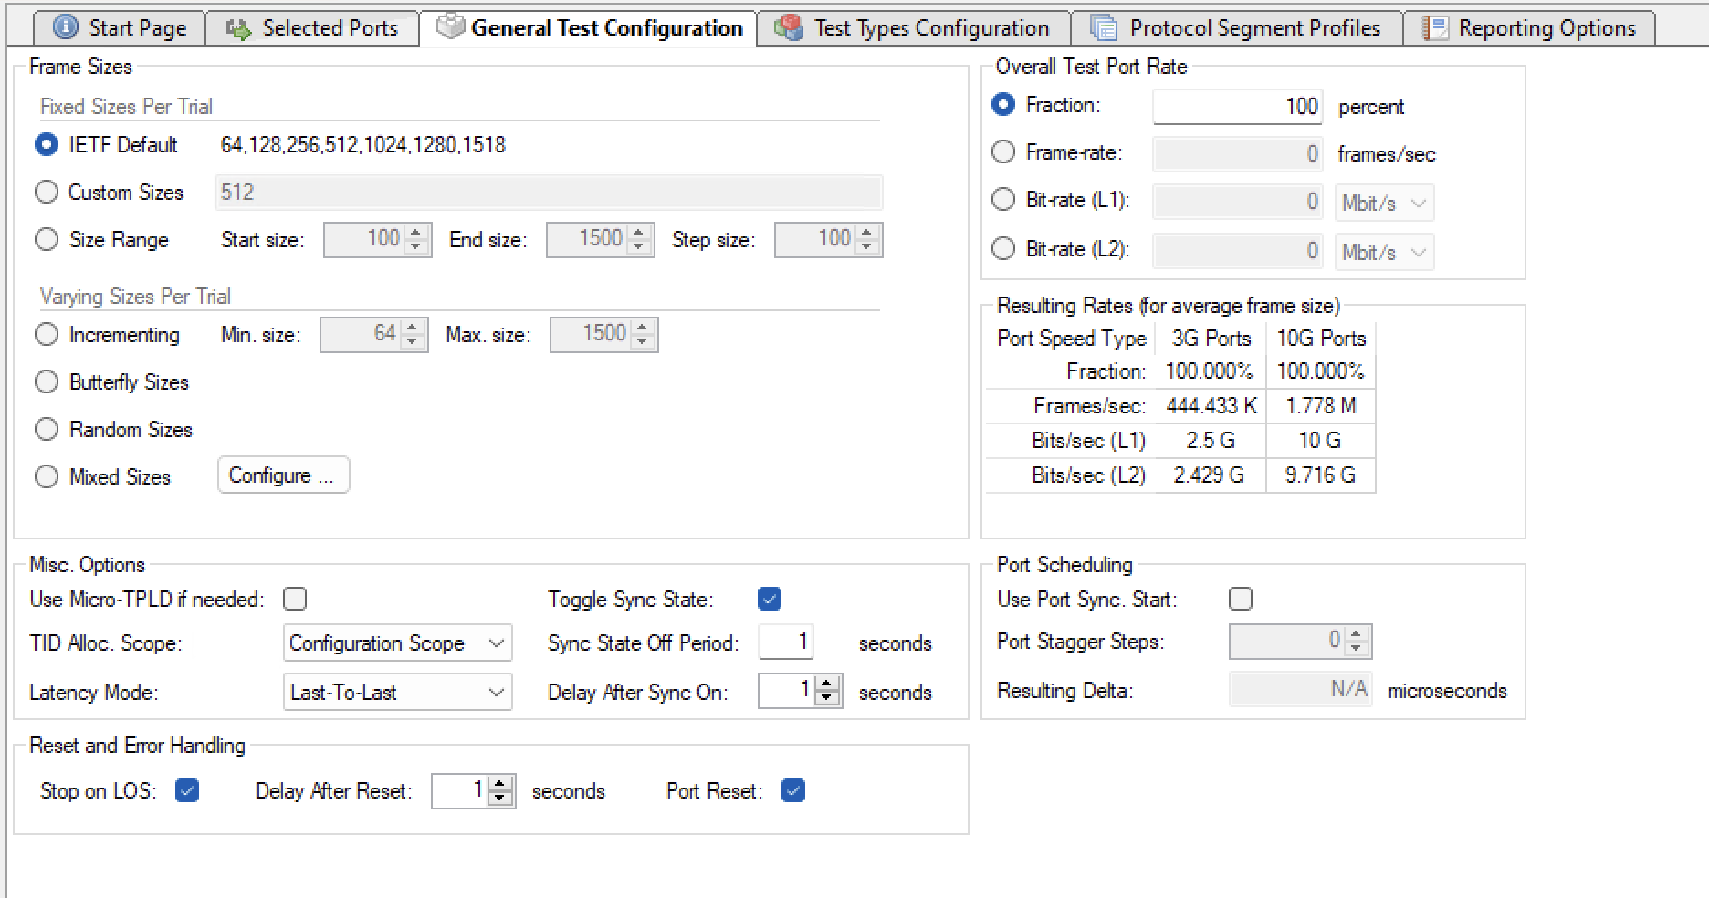Open Bit-rate (L2) Mbit/s unit dropdown
1709x898 pixels.
click(x=1384, y=252)
